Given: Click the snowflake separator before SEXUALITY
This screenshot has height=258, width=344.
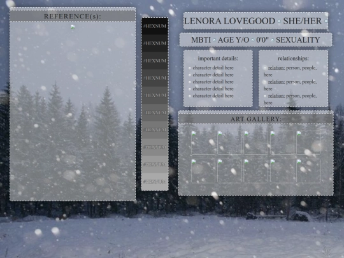Looking at the screenshot, I should click(x=272, y=40).
